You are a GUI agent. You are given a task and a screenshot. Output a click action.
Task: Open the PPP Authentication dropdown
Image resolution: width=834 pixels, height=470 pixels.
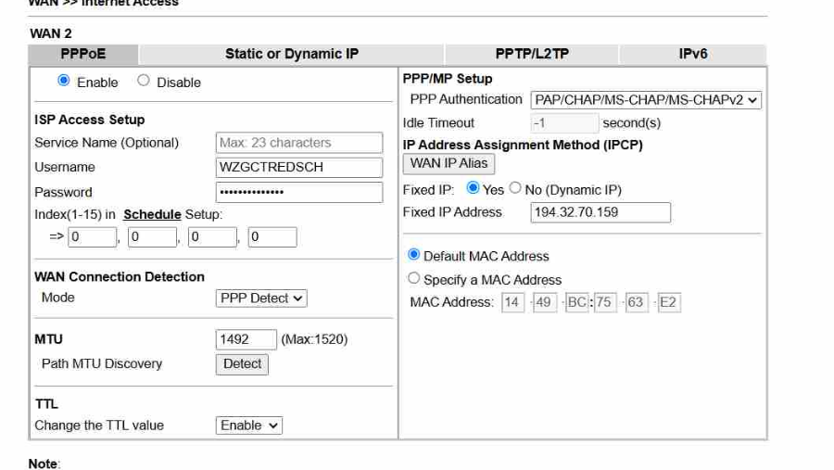pos(646,100)
